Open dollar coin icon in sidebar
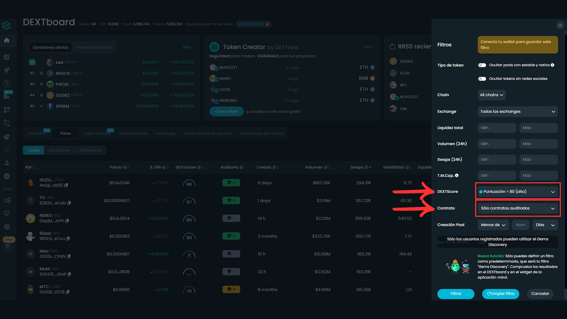This screenshot has width=567, height=319. click(x=6, y=83)
